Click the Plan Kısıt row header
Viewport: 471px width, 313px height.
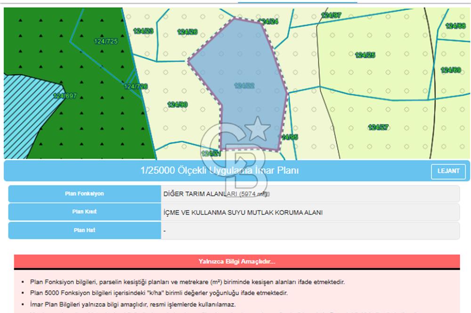pyautogui.click(x=85, y=212)
